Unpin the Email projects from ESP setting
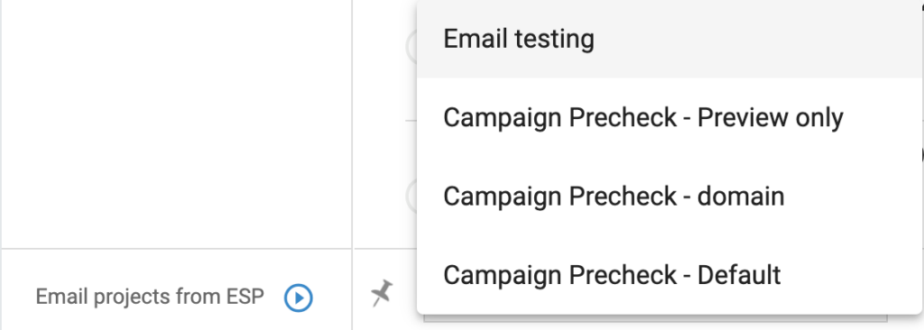924x330 pixels. [382, 293]
